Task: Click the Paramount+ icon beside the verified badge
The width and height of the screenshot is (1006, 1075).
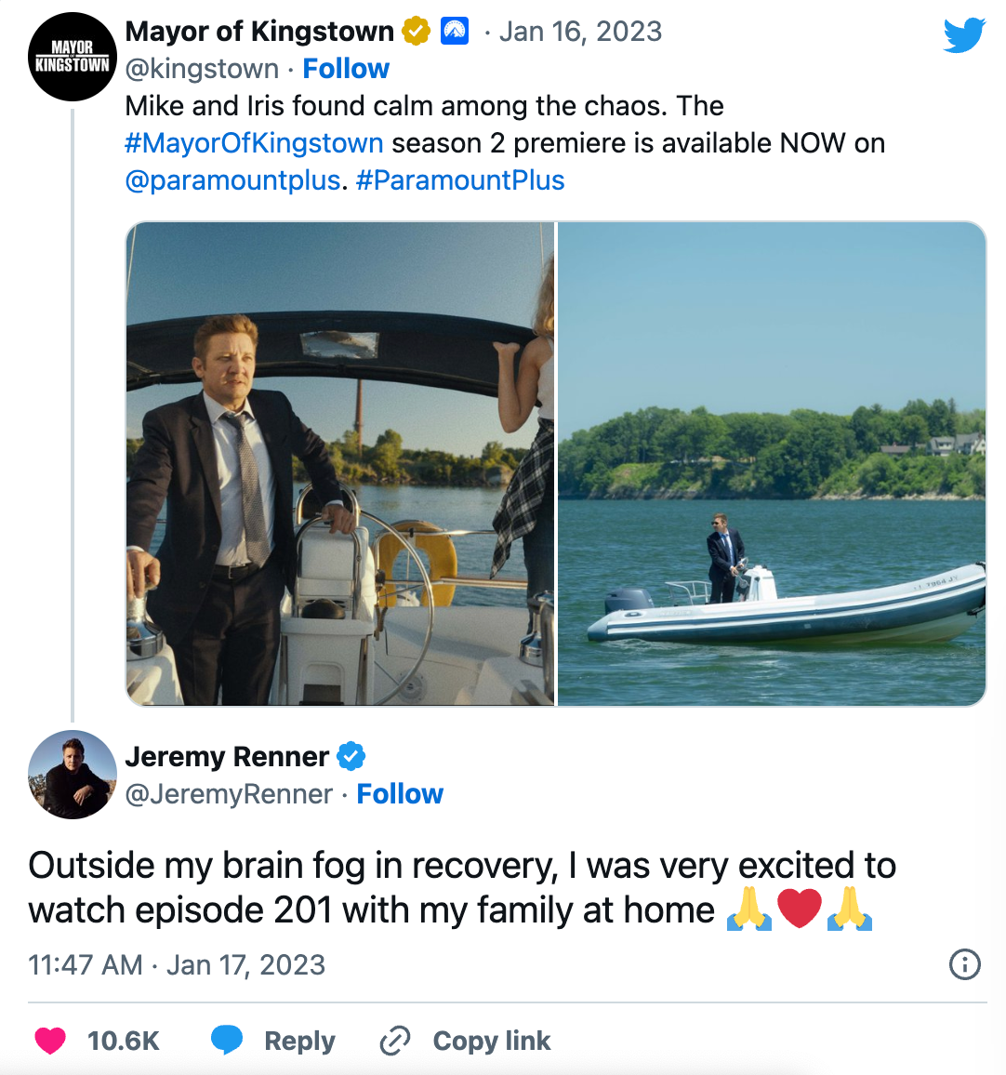Action: tap(453, 31)
